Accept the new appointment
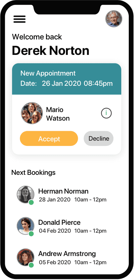 [49, 139]
